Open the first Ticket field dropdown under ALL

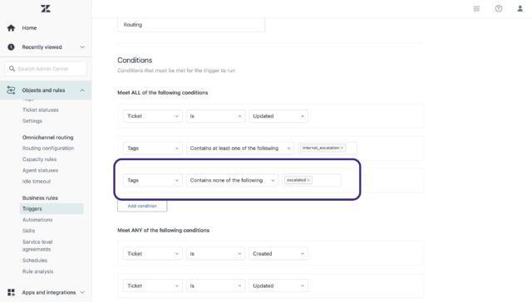[153, 116]
